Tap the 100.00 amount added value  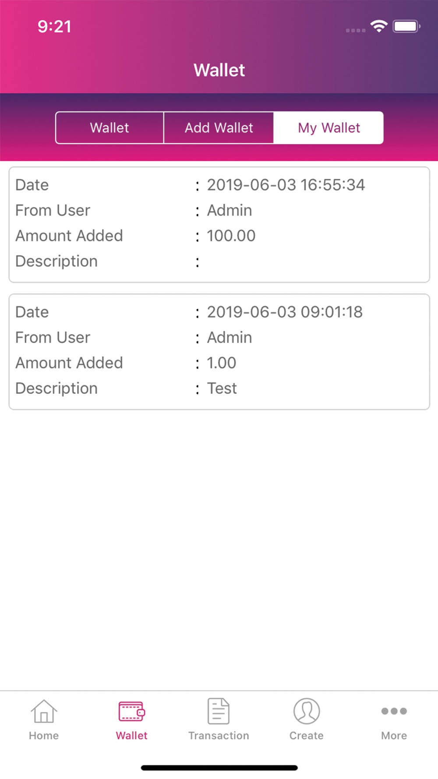(231, 236)
